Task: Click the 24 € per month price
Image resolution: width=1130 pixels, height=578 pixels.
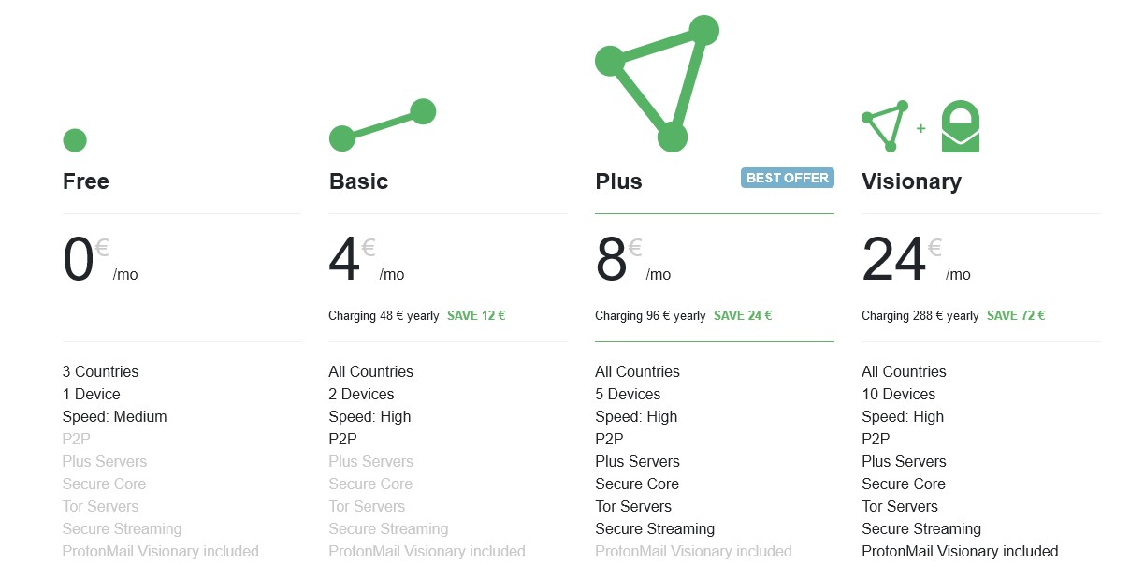Action: point(917,259)
